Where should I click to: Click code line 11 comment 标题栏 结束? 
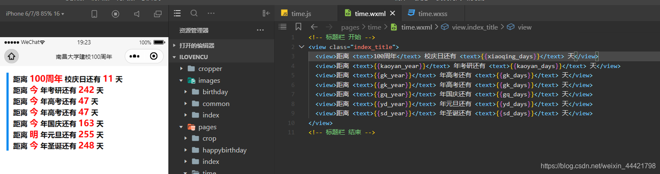point(341,132)
